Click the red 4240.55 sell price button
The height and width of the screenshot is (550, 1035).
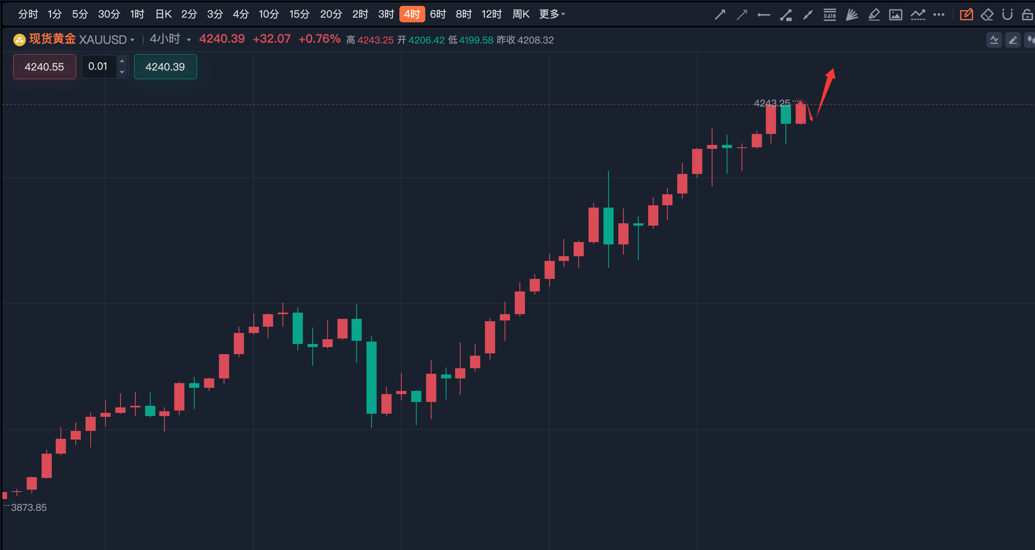pyautogui.click(x=44, y=67)
